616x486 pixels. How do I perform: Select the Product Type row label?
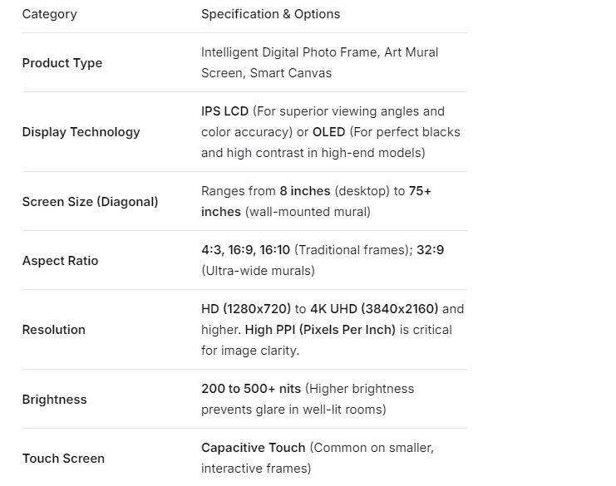click(62, 63)
